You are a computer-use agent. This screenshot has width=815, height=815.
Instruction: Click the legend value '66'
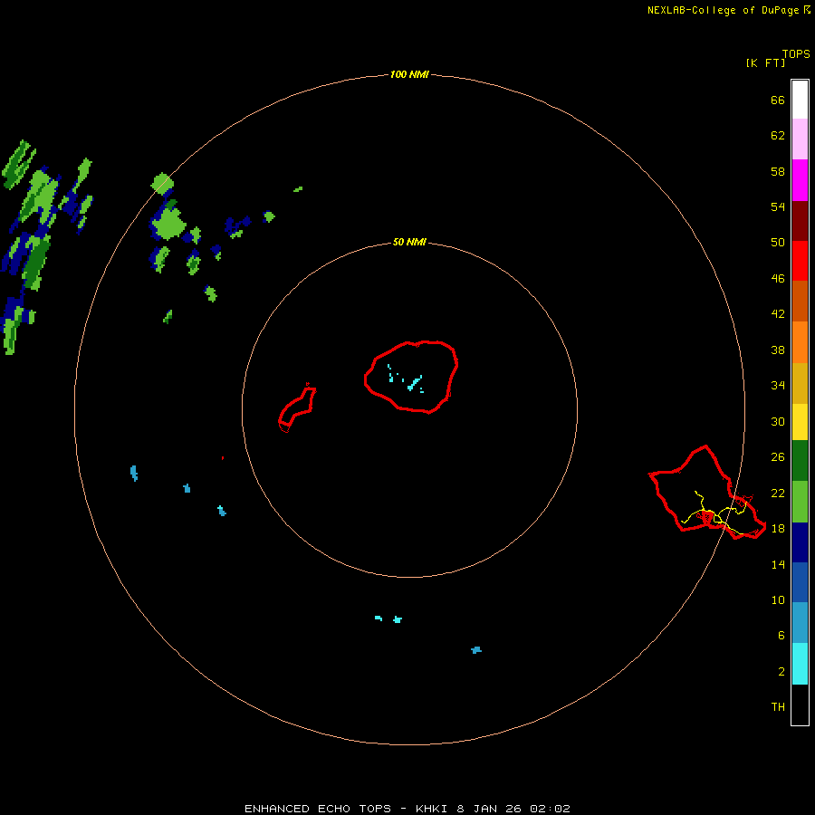click(x=778, y=101)
